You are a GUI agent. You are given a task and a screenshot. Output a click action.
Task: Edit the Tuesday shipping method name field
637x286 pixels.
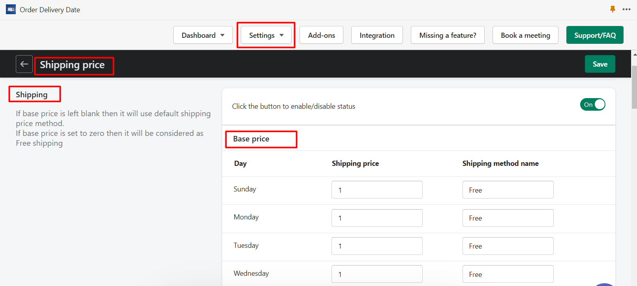click(508, 246)
